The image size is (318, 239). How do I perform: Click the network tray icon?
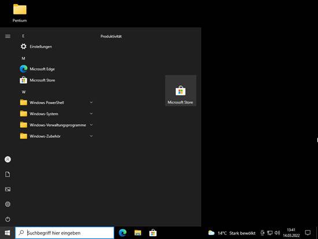(x=270, y=233)
